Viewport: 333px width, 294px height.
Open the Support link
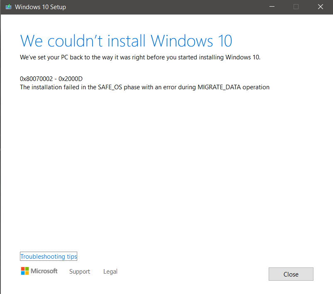click(x=80, y=272)
